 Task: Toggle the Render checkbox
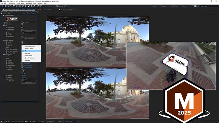22,42
